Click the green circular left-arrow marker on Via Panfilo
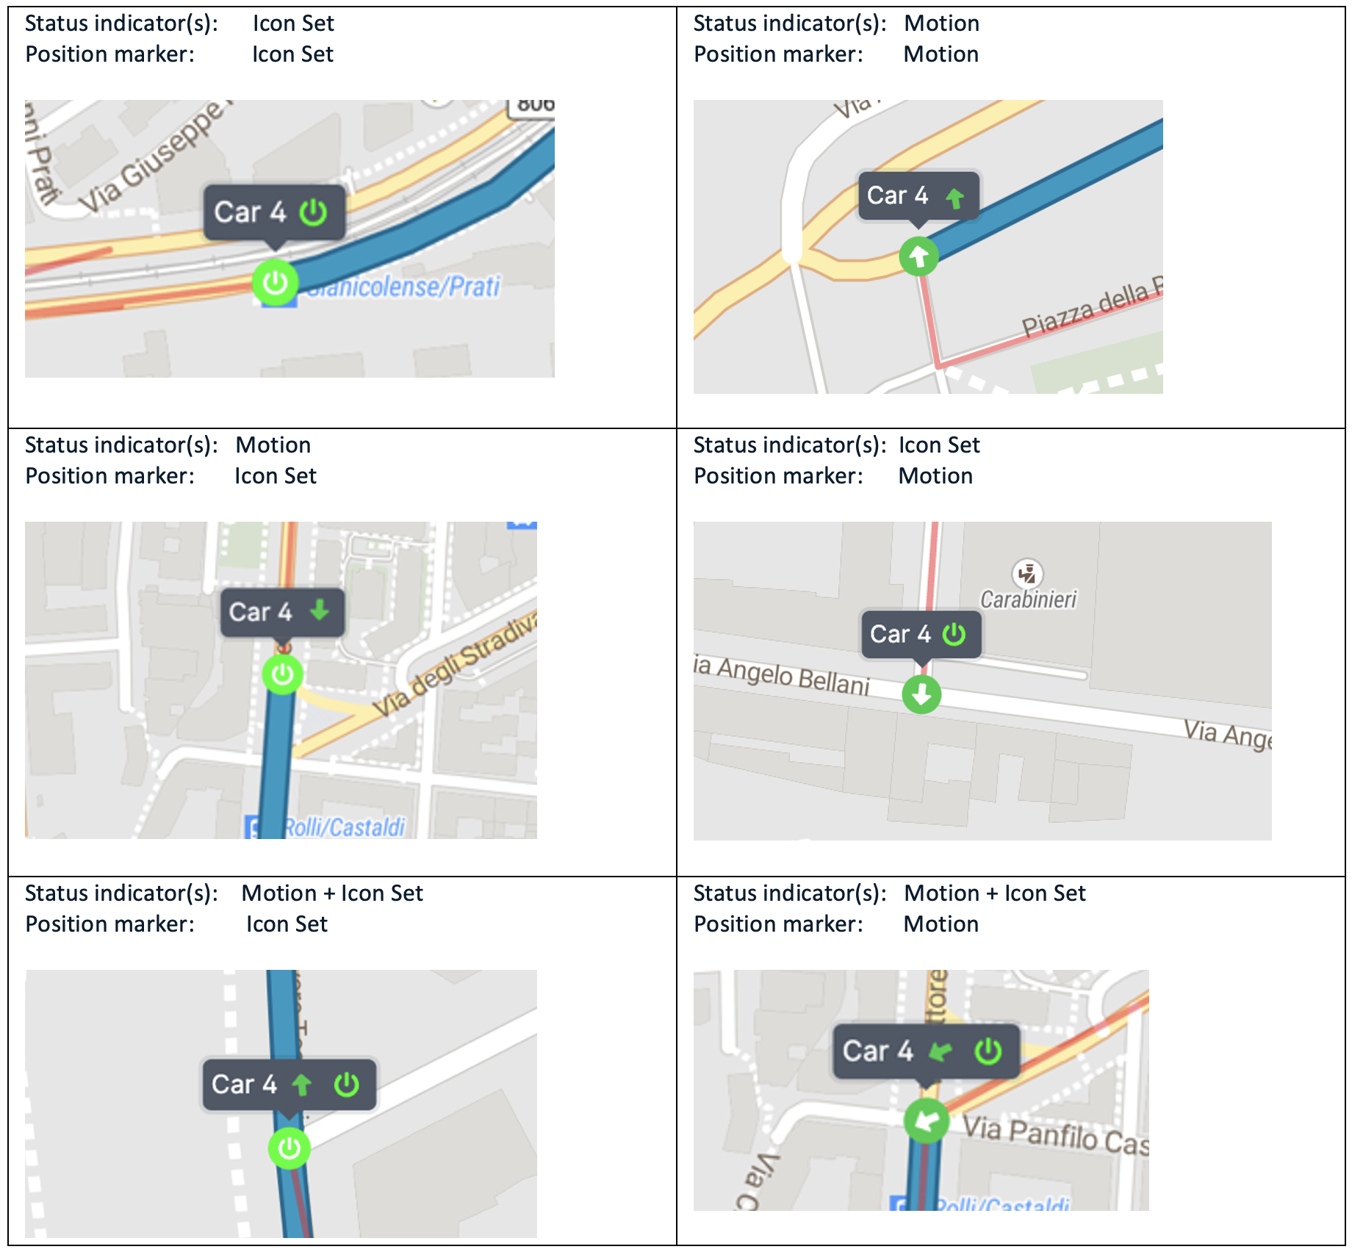The height and width of the screenshot is (1252, 1352). click(x=925, y=1120)
